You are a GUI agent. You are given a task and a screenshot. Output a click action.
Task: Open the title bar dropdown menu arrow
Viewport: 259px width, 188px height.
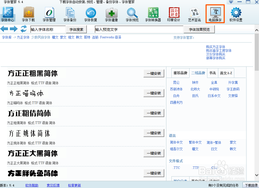(x=231, y=2)
